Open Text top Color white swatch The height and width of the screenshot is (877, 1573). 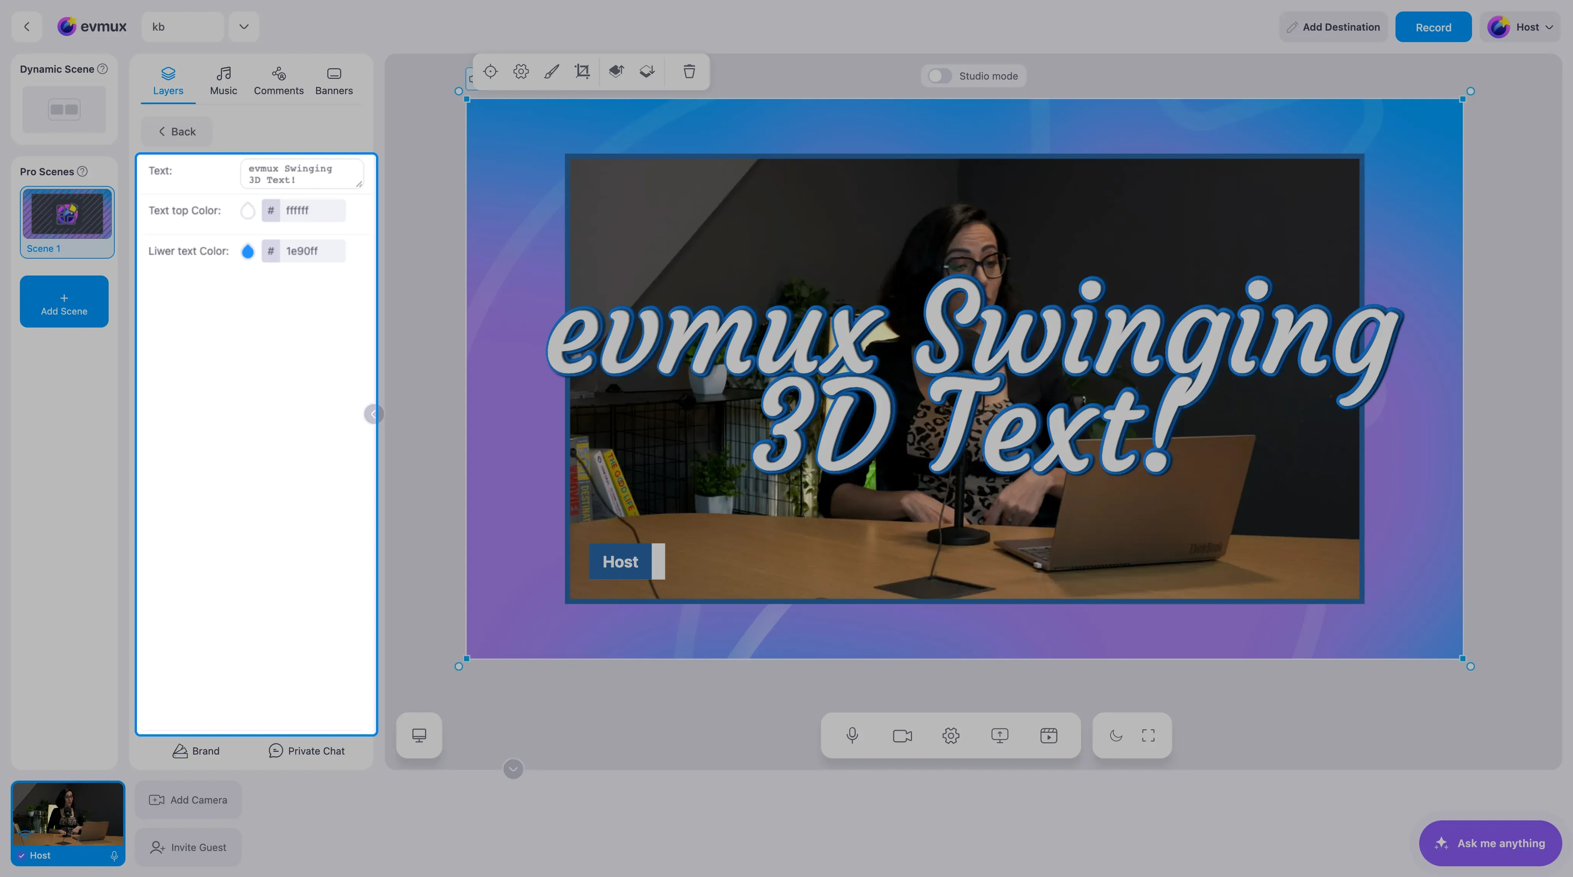(247, 211)
